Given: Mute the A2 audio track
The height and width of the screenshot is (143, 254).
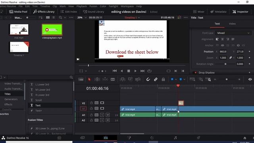Looking at the screenshot, I should coord(108,120).
